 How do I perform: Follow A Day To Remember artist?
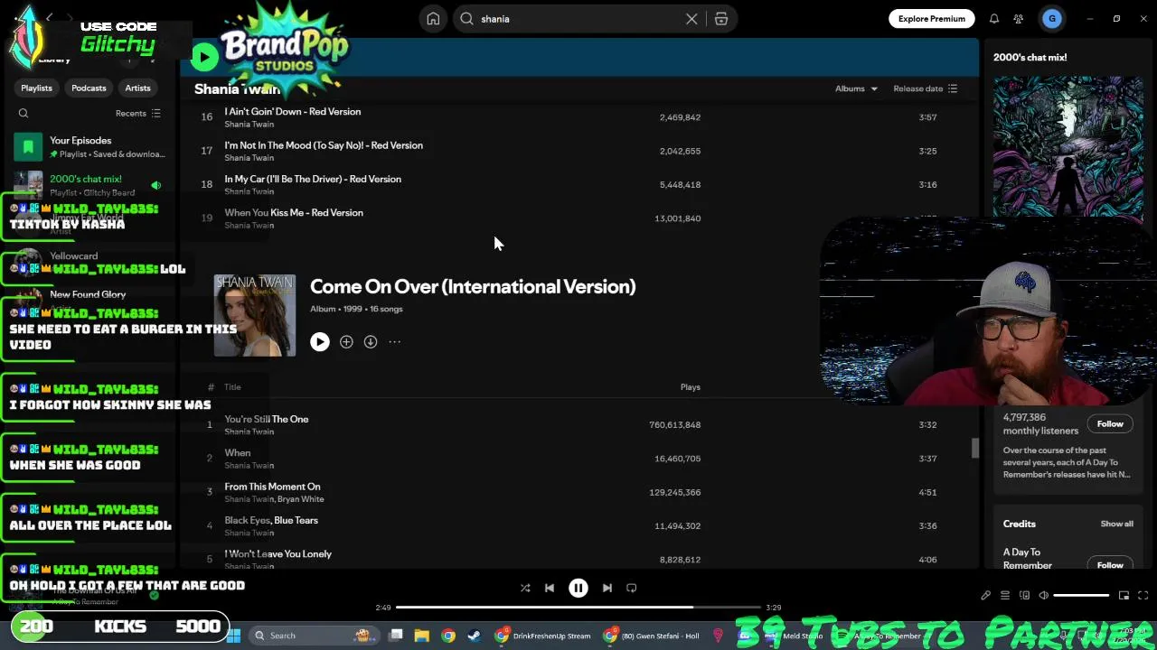pos(1110,424)
